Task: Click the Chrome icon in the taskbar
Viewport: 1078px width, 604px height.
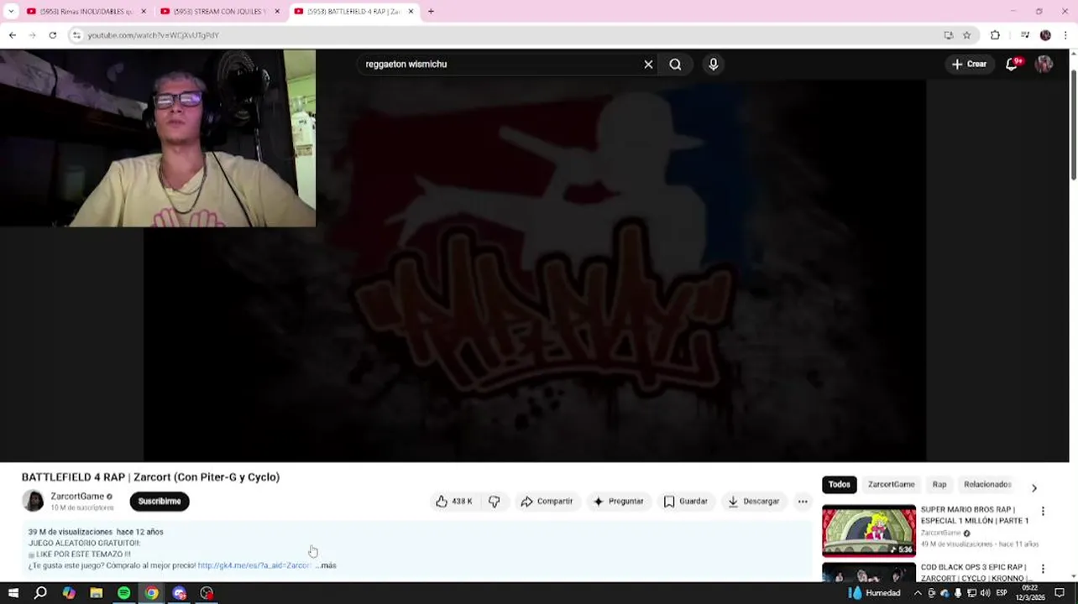Action: click(152, 593)
